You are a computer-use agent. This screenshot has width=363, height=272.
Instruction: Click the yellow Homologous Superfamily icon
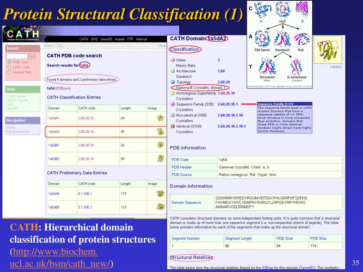(173, 93)
